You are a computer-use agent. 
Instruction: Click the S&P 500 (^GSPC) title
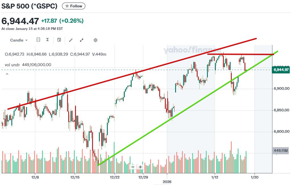30,6
